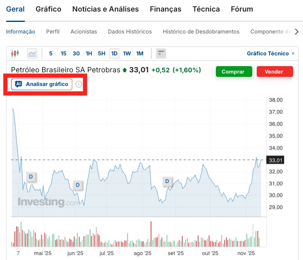Click the dividend D marker near setembro
The image size is (303, 260).
click(167, 181)
